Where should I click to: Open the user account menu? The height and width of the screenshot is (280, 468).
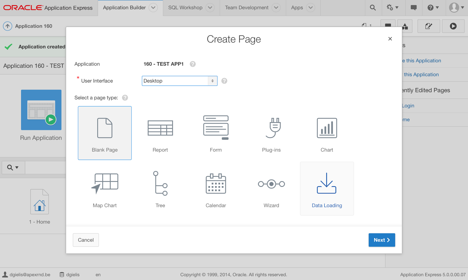(x=457, y=8)
